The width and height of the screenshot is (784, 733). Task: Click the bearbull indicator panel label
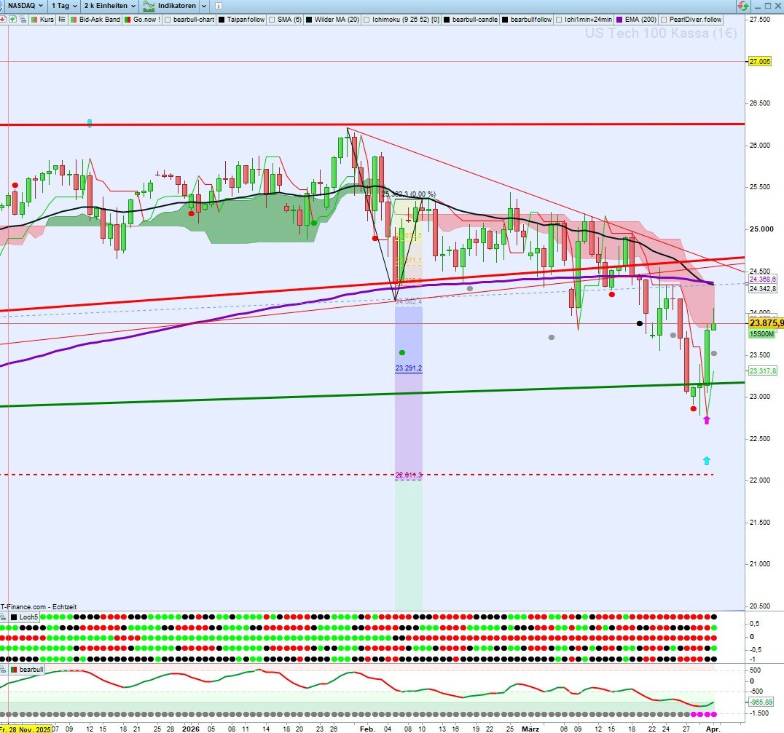pyautogui.click(x=31, y=668)
